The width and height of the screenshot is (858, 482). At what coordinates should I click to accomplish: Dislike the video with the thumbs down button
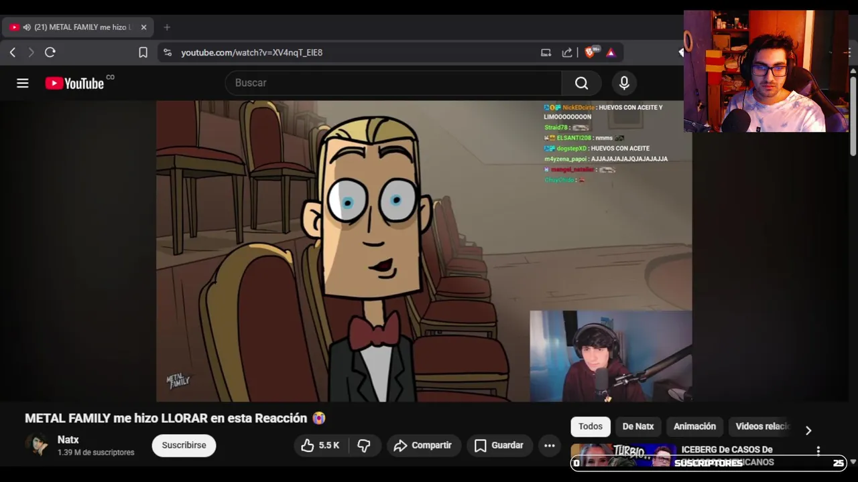point(364,445)
